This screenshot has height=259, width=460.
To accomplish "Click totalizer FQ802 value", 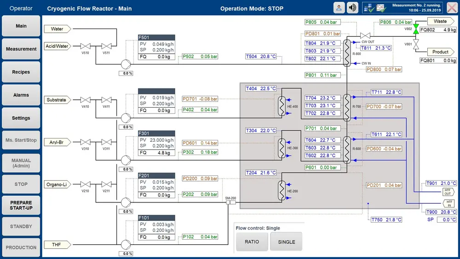I will [x=438, y=29].
